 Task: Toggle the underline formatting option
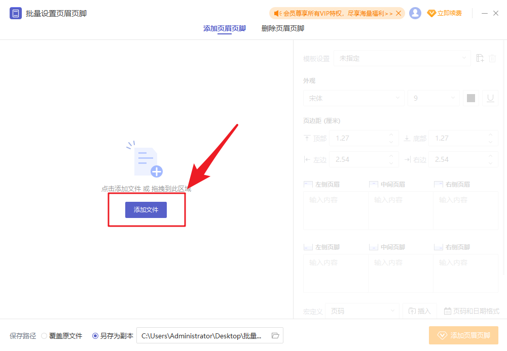point(490,98)
